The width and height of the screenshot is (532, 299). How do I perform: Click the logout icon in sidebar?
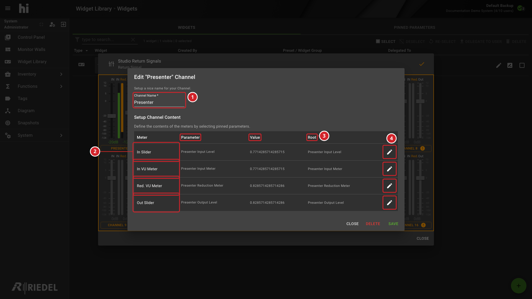63,24
